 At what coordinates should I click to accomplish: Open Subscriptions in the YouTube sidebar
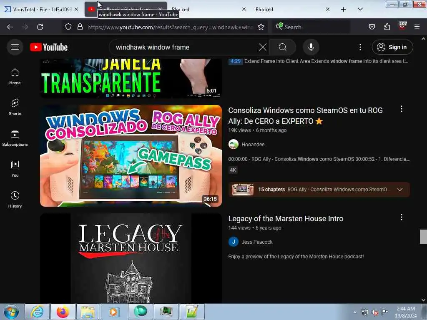[x=15, y=138]
